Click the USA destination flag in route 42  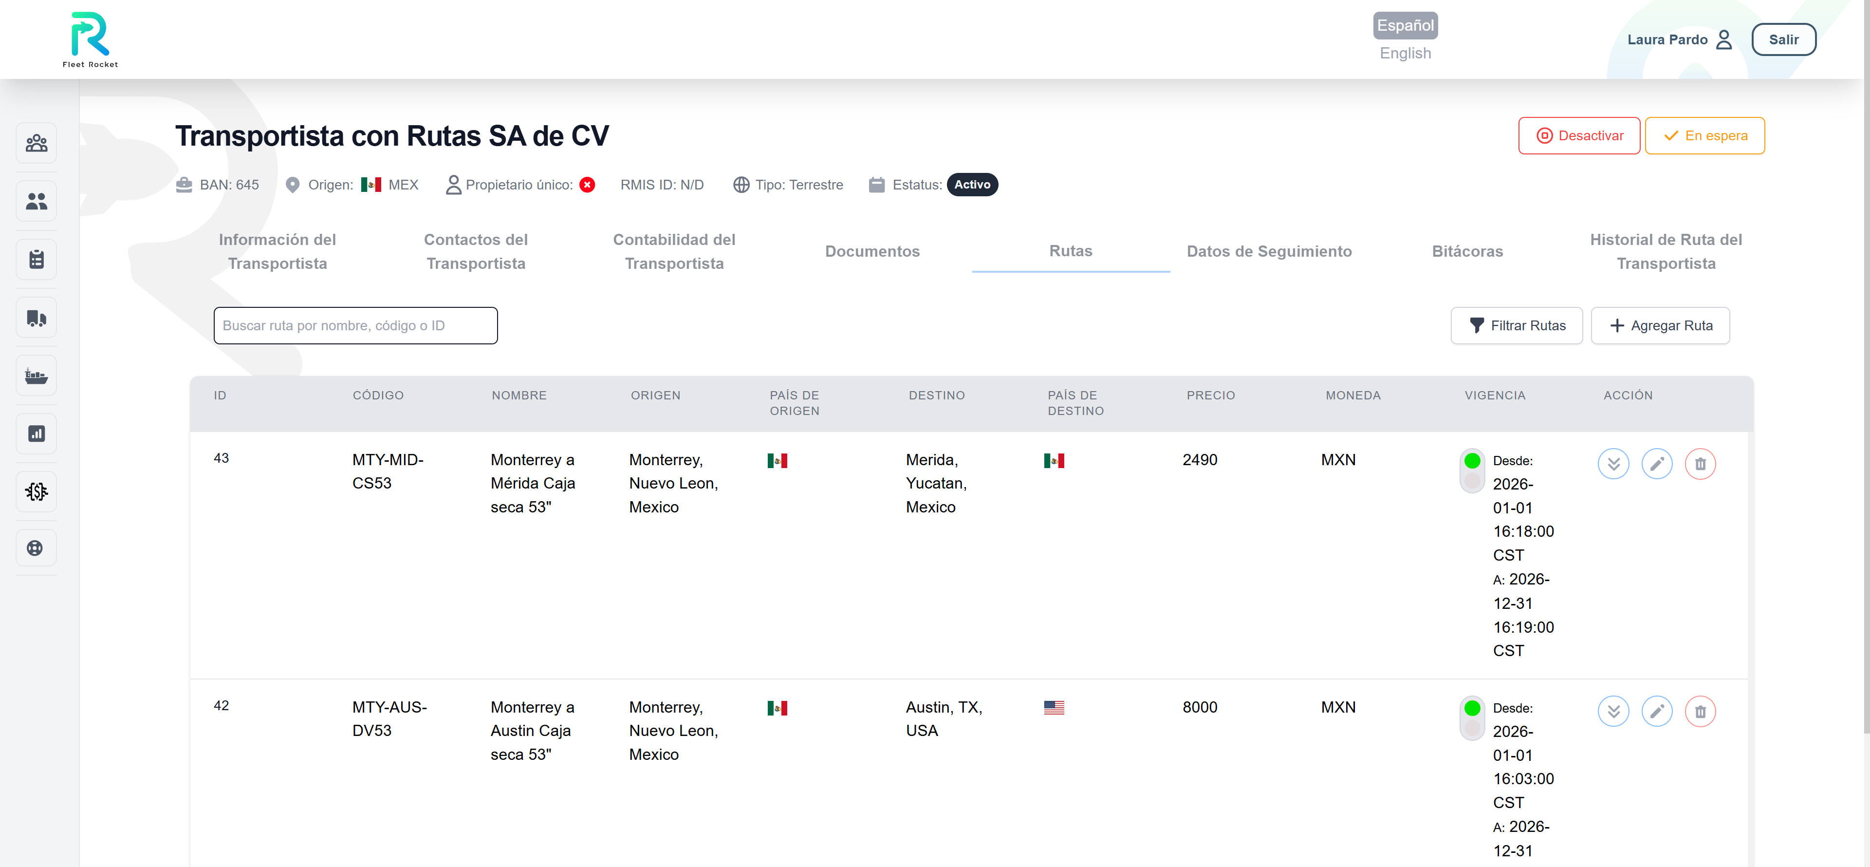(1054, 707)
